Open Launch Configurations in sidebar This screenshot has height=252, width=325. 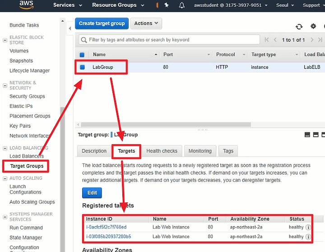(x=25, y=189)
